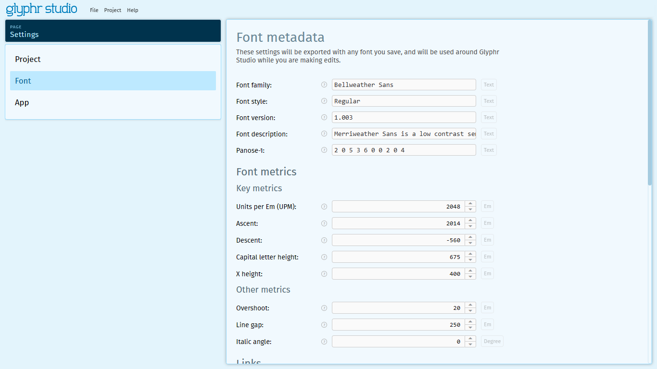This screenshot has width=657, height=369.
Task: Open the help icon for Ascent
Action: click(x=324, y=223)
